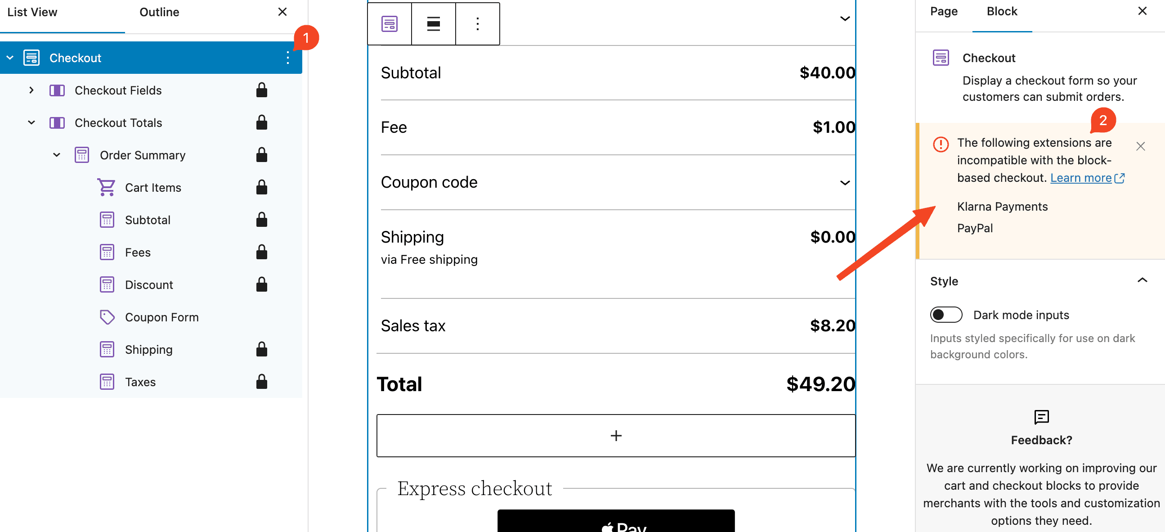Expand the Coupon code section
This screenshot has width=1165, height=532.
(x=844, y=183)
